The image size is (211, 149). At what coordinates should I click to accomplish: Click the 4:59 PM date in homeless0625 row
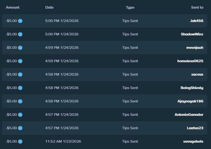click(x=62, y=61)
